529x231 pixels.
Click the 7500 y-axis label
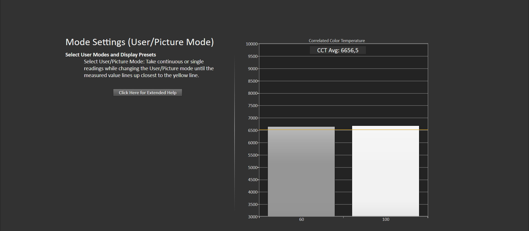point(253,106)
